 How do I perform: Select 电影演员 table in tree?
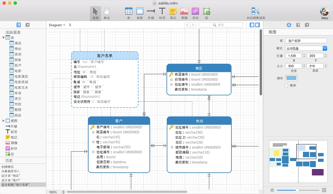tap(21, 77)
